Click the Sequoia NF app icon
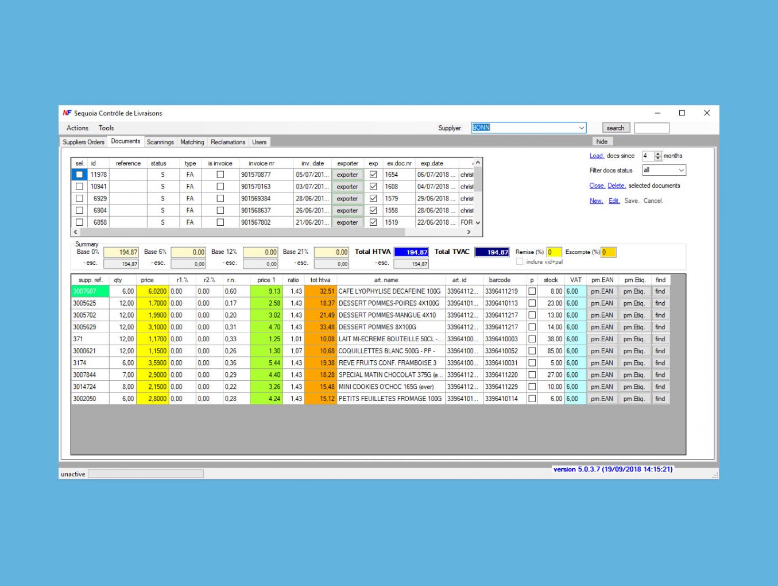Viewport: 778px width, 586px height. pyautogui.click(x=67, y=113)
